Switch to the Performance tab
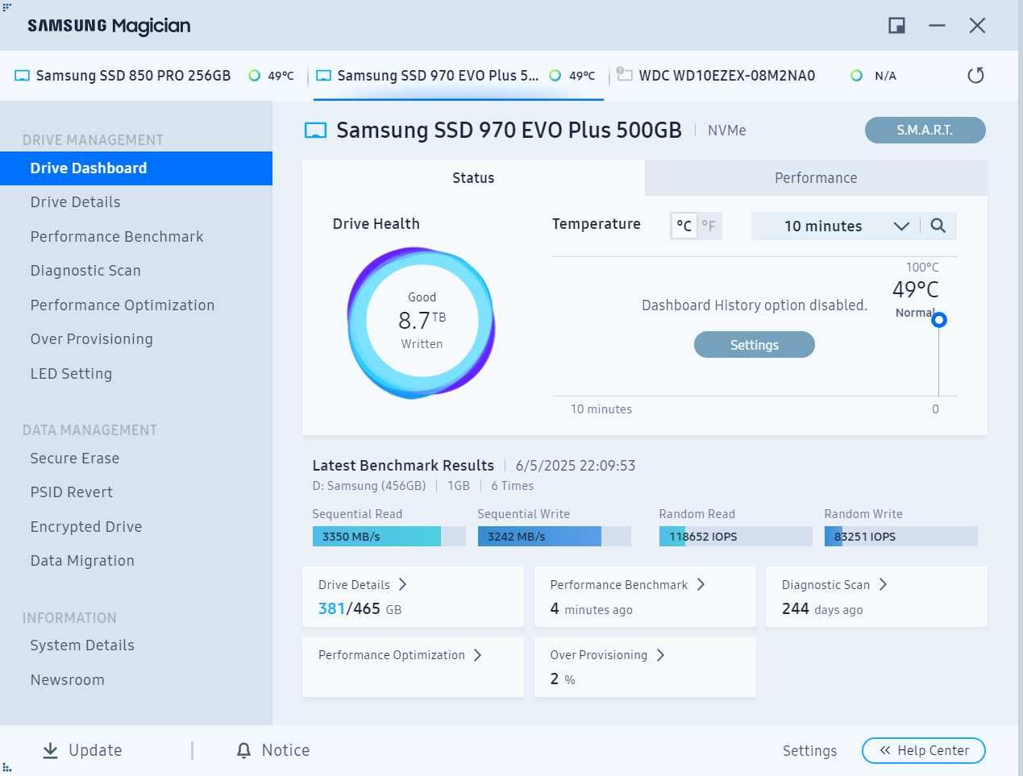This screenshot has width=1023, height=776. click(x=816, y=178)
